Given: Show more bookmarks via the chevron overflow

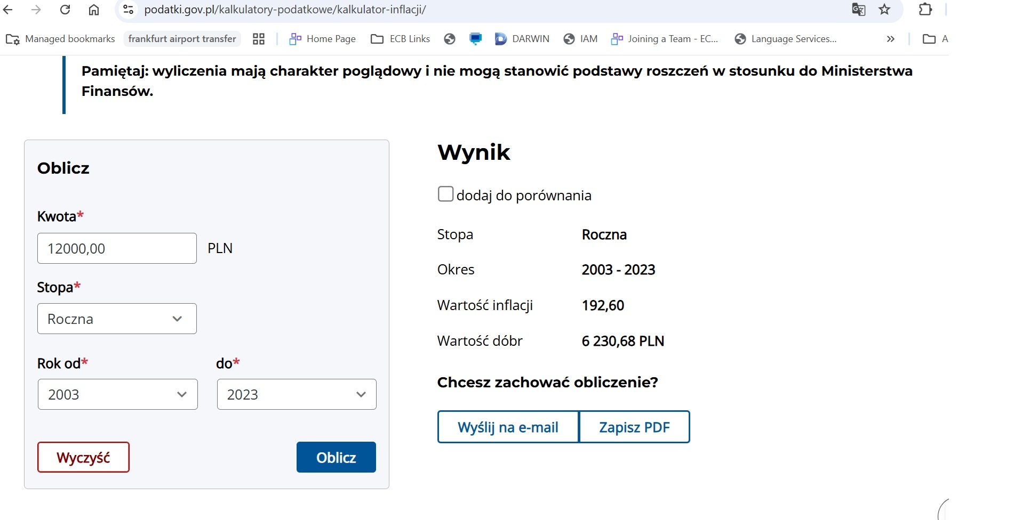Looking at the screenshot, I should 890,39.
